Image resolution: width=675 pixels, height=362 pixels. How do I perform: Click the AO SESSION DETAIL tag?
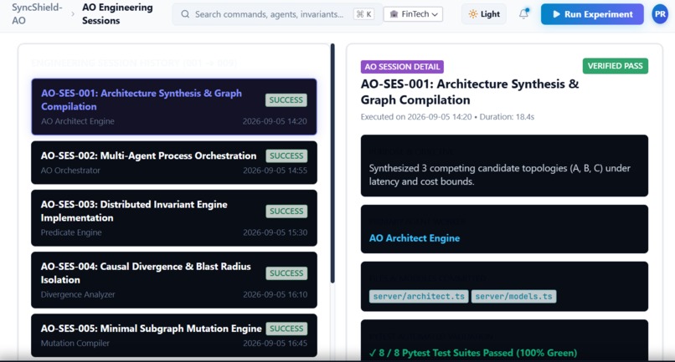click(x=402, y=67)
